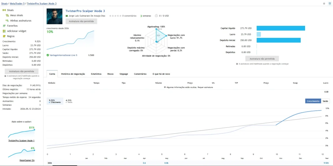Click the Slippage tab

124,74
